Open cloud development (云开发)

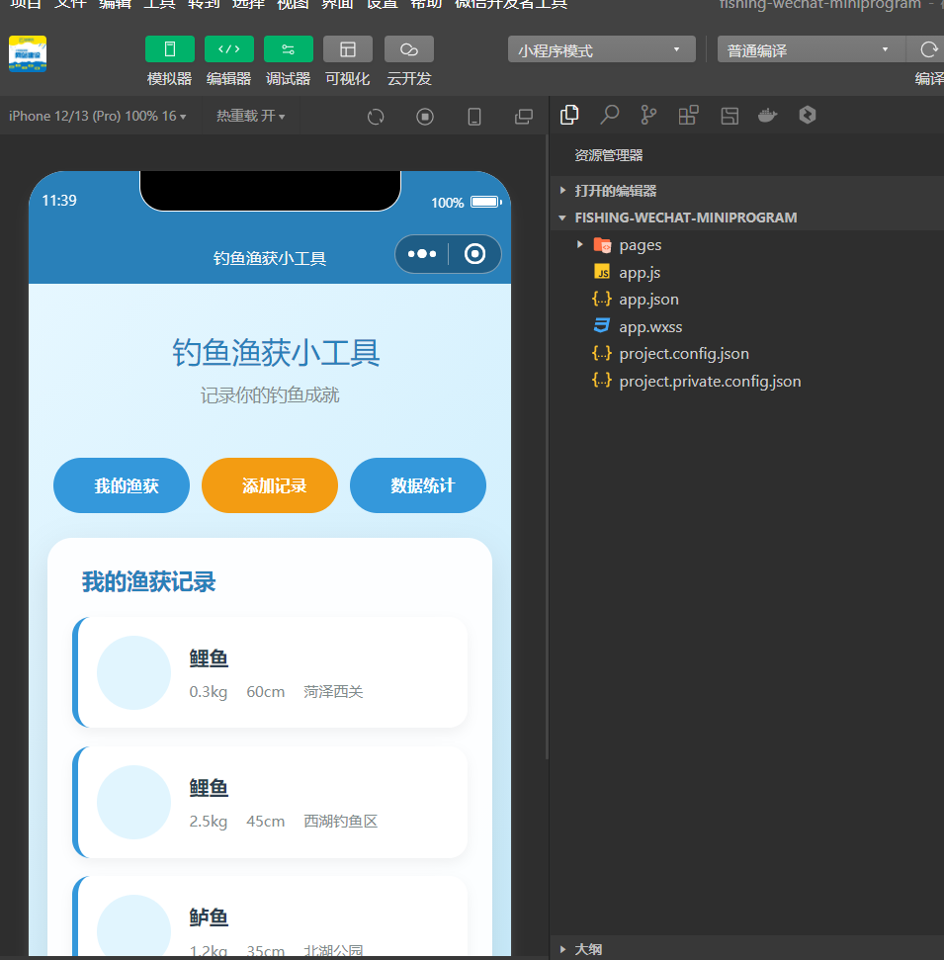(x=409, y=49)
